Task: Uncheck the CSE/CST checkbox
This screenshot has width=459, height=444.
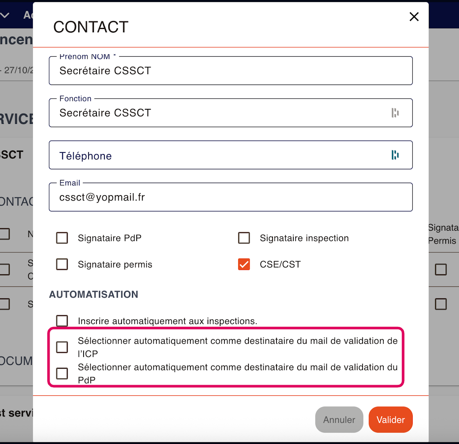Action: (x=244, y=264)
